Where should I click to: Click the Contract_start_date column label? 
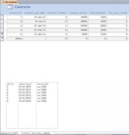pyautogui.click(x=35, y=13)
